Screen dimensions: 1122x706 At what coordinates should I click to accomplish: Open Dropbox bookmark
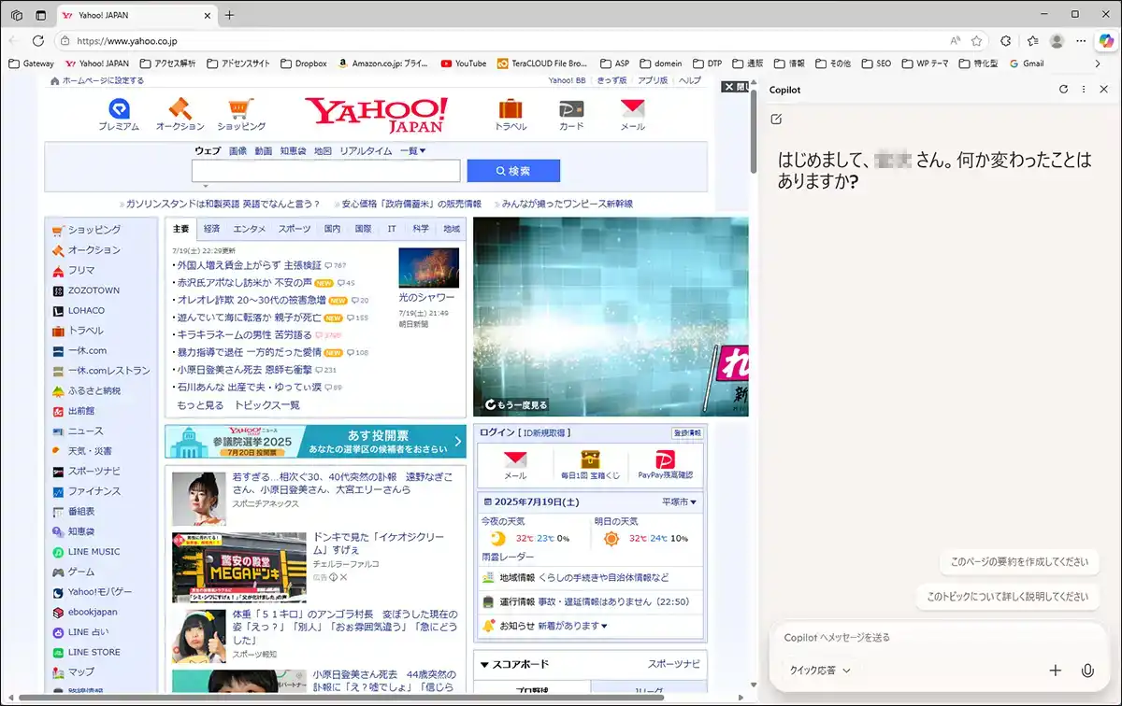pyautogui.click(x=304, y=64)
